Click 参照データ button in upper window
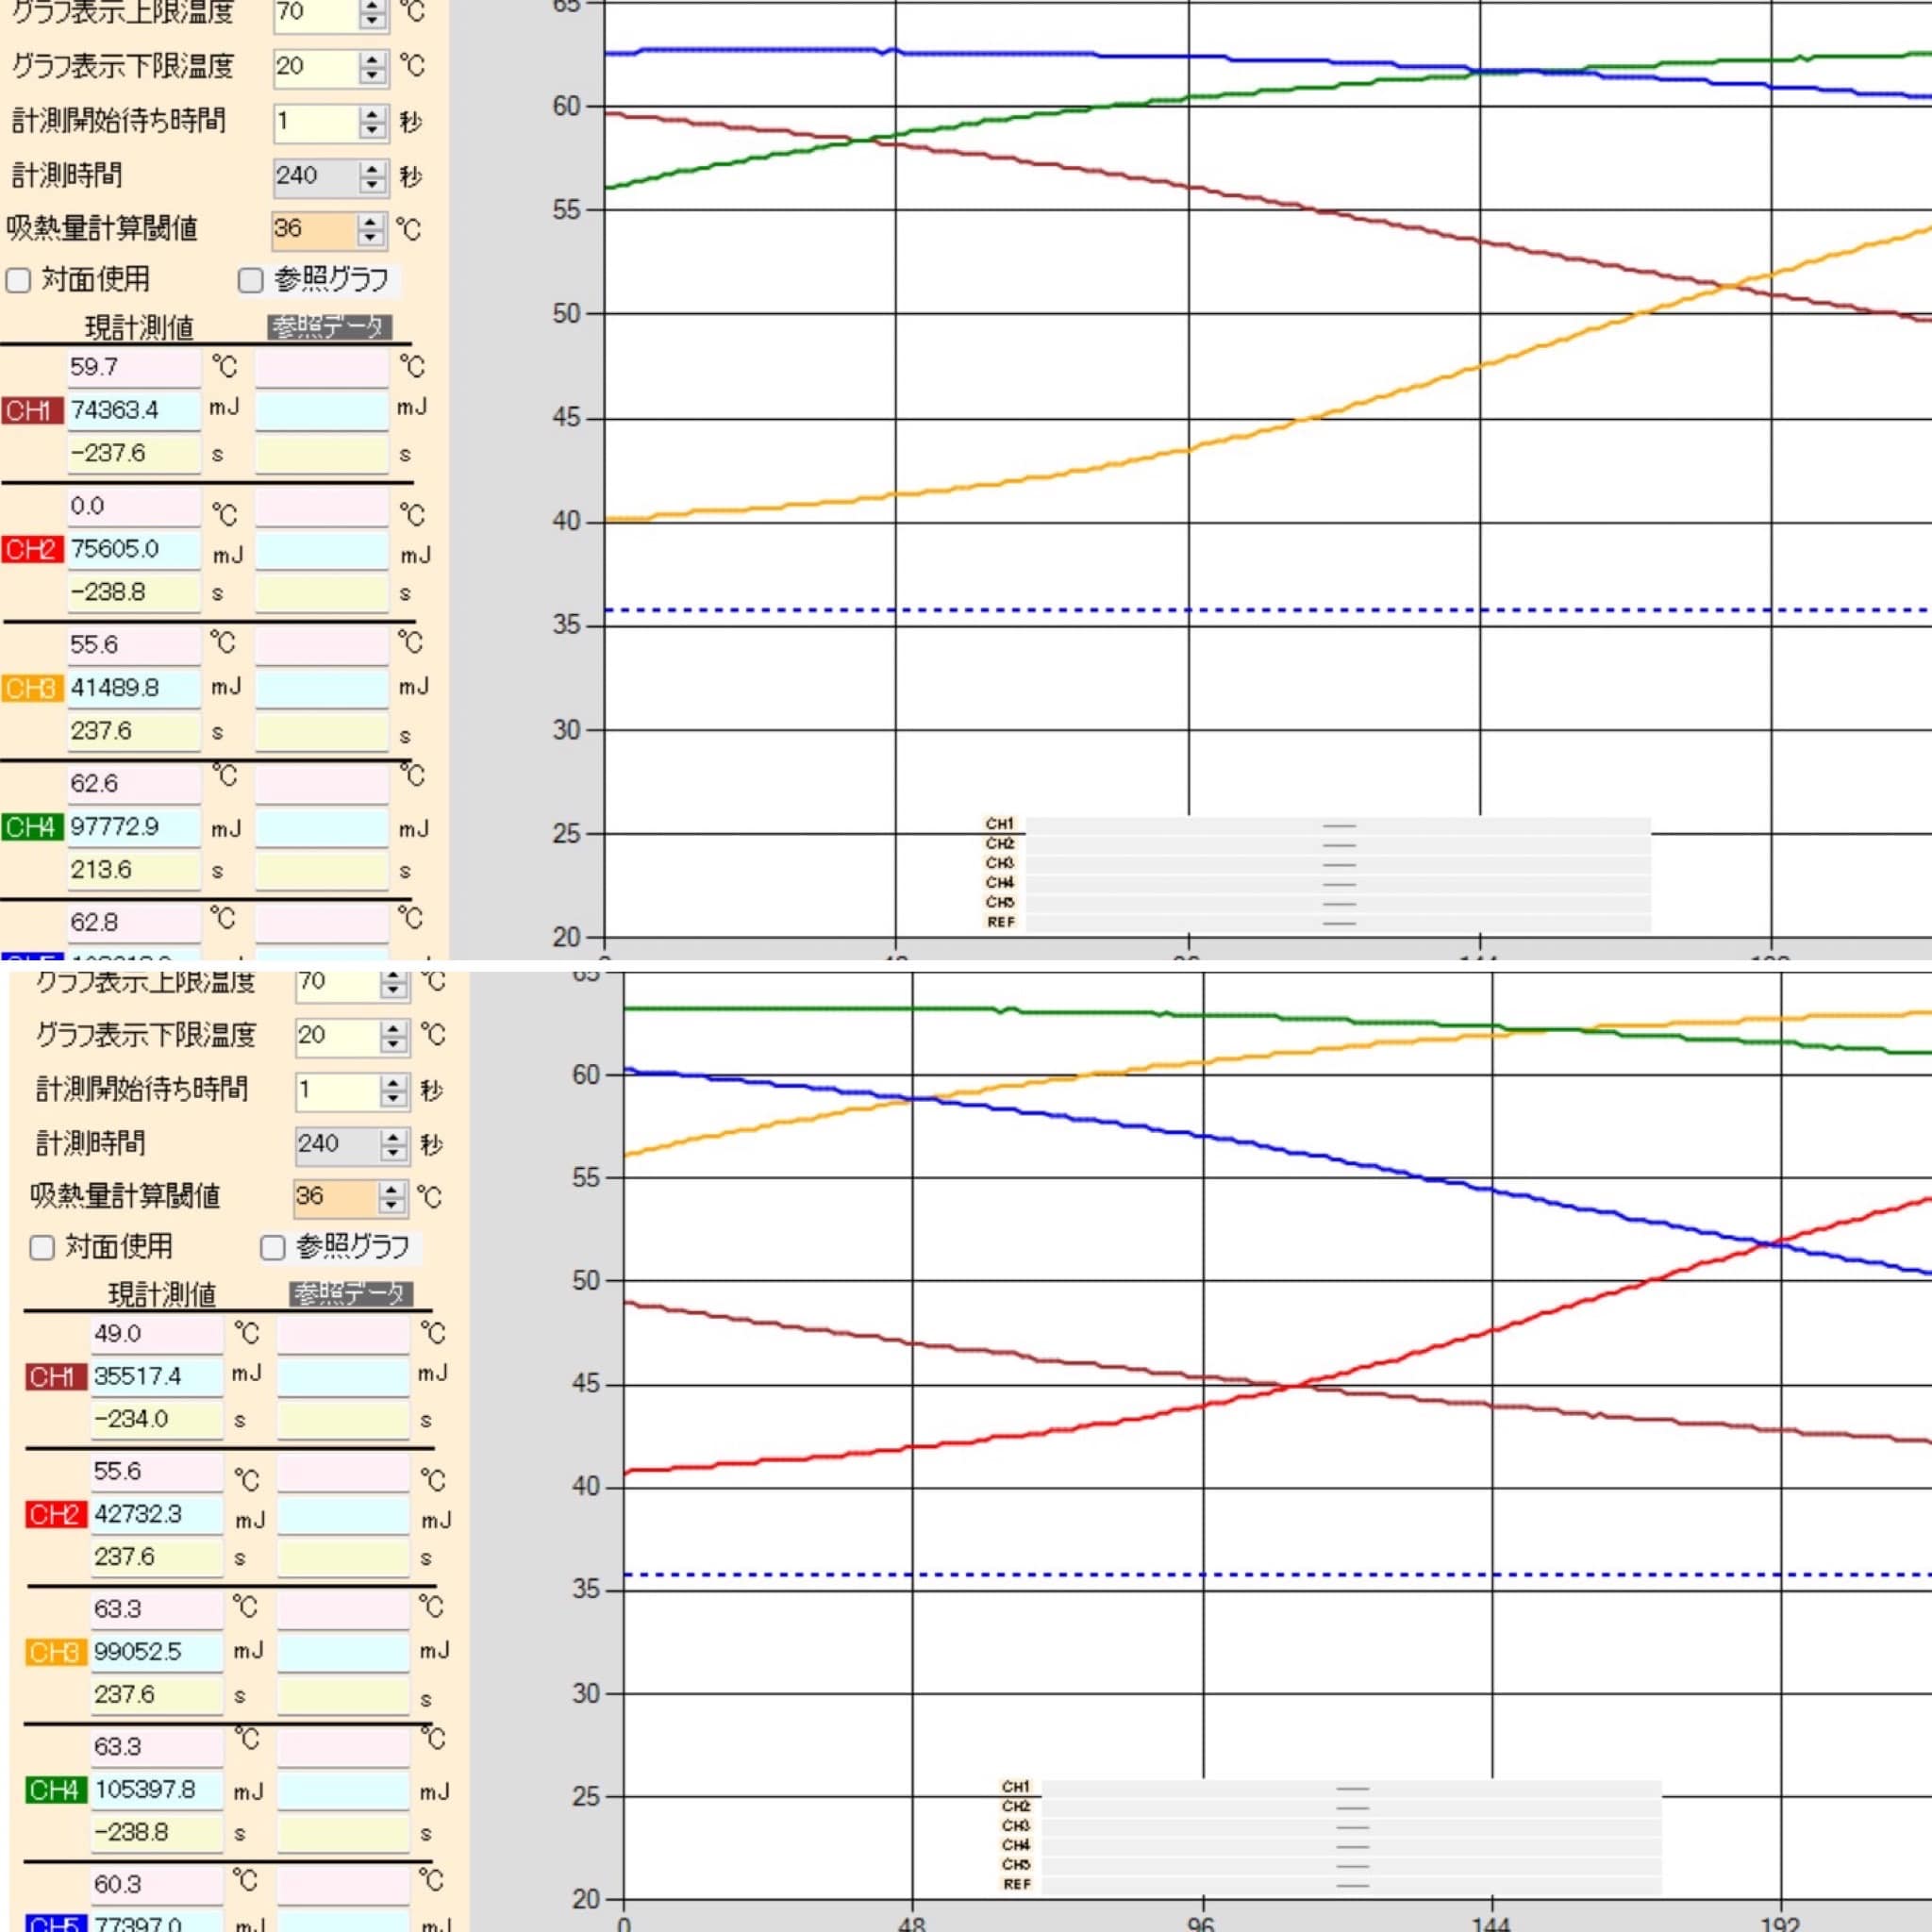1932x1932 pixels. click(329, 327)
